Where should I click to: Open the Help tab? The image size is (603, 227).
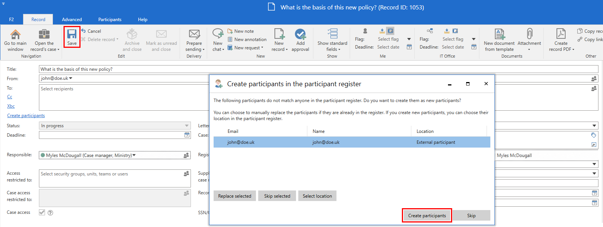143,20
